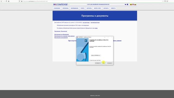
Task: Open the 'Инструкция по установке демо-версии' link
Action: [x=64, y=36]
